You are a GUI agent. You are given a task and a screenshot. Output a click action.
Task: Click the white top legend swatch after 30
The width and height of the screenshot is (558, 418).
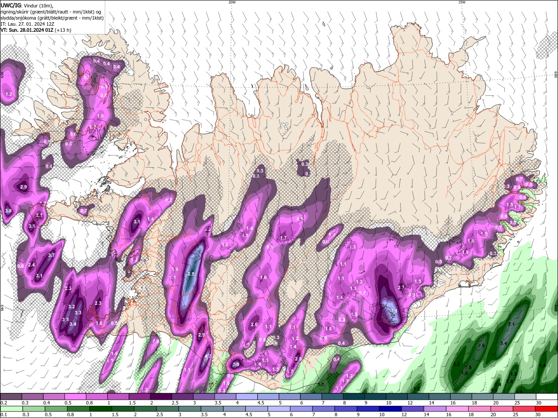click(547, 397)
